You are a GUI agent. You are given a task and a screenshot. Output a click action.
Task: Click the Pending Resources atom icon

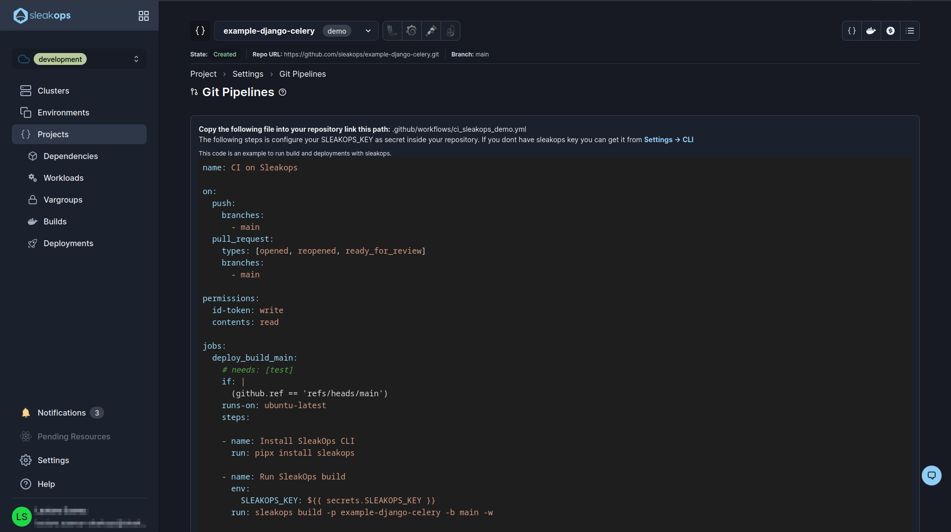[26, 436]
